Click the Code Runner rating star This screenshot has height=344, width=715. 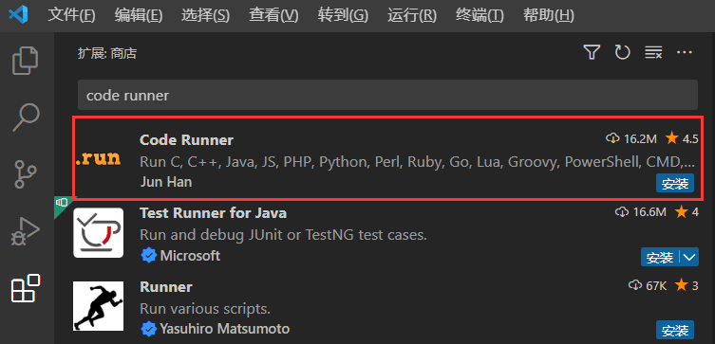click(671, 137)
